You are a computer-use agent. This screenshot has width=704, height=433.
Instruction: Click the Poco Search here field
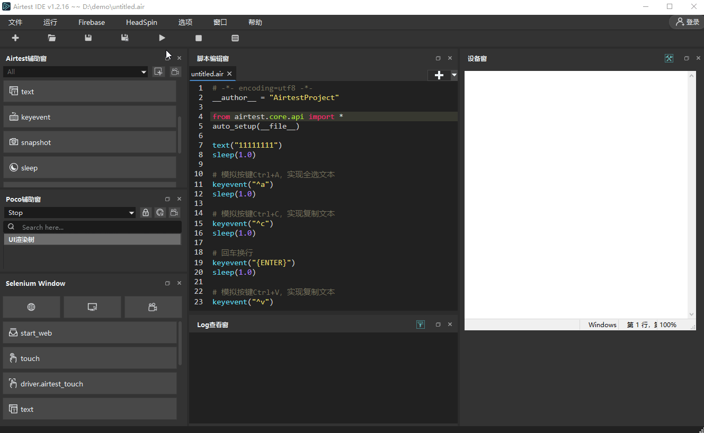coord(93,227)
